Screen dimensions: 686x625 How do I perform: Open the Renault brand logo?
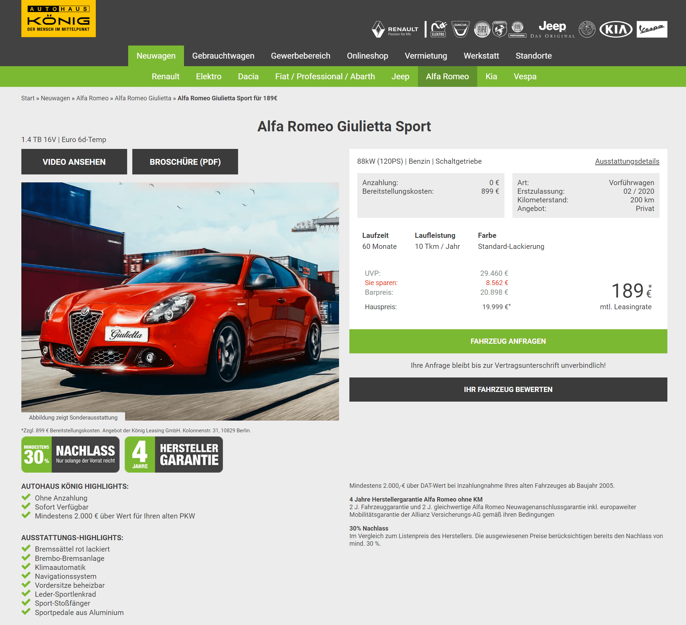[x=395, y=29]
